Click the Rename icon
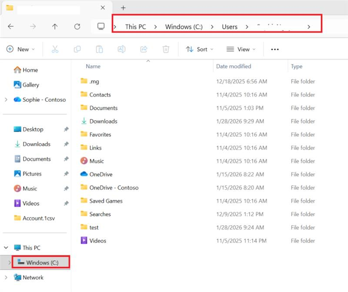This screenshot has width=348, height=292. (121, 49)
